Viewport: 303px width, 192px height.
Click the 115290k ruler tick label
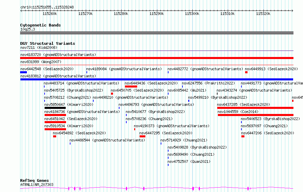pyautogui.click(x=157, y=14)
